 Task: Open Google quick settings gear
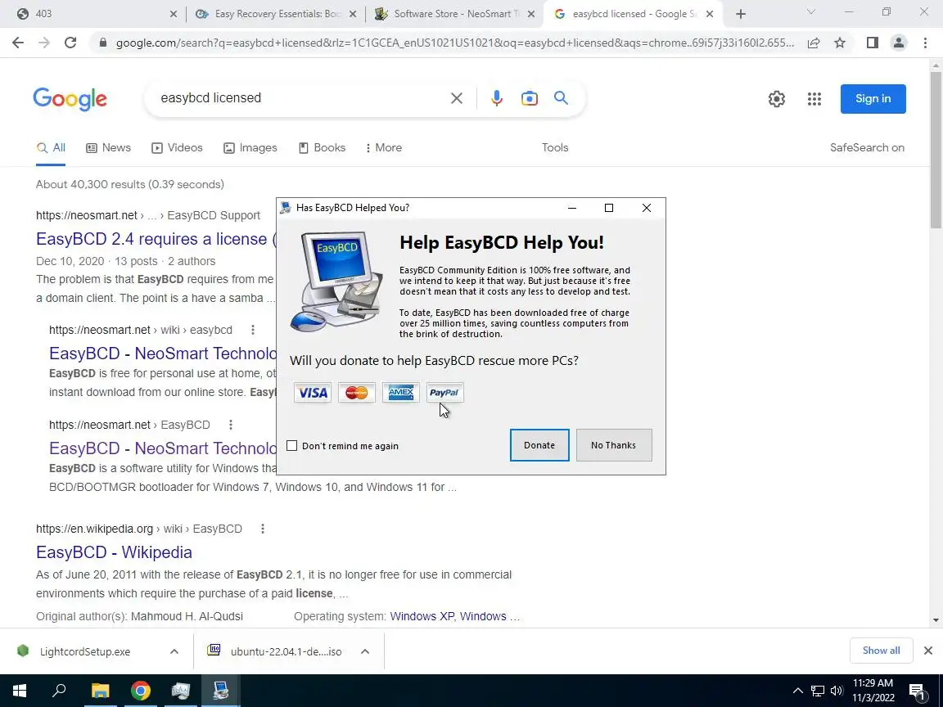[776, 98]
